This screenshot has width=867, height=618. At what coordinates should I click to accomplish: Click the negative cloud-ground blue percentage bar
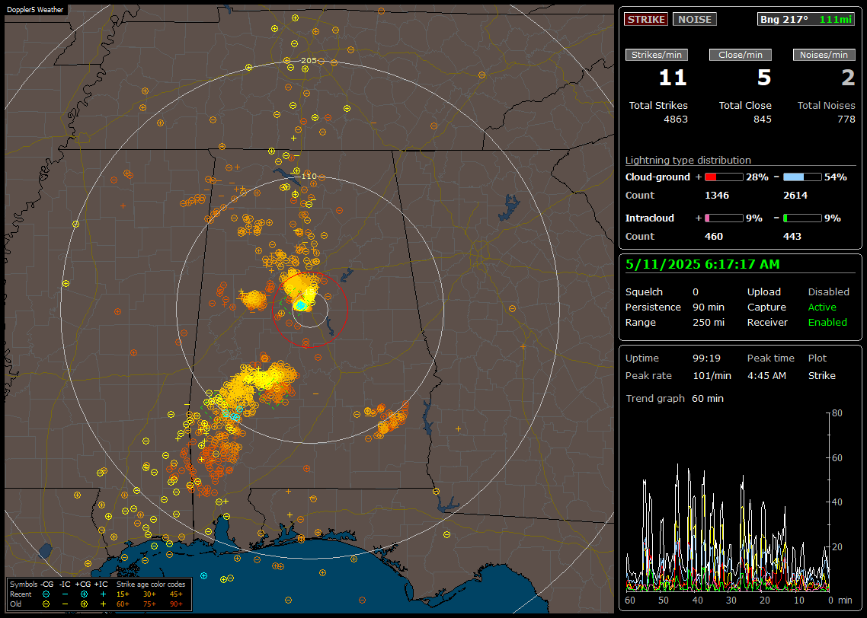(802, 177)
